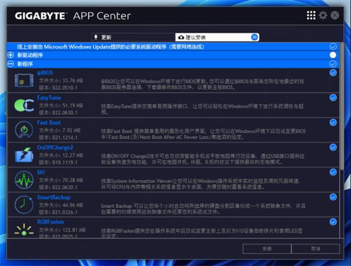Open the settings gear in title bar
The image size is (351, 266).
click(323, 15)
